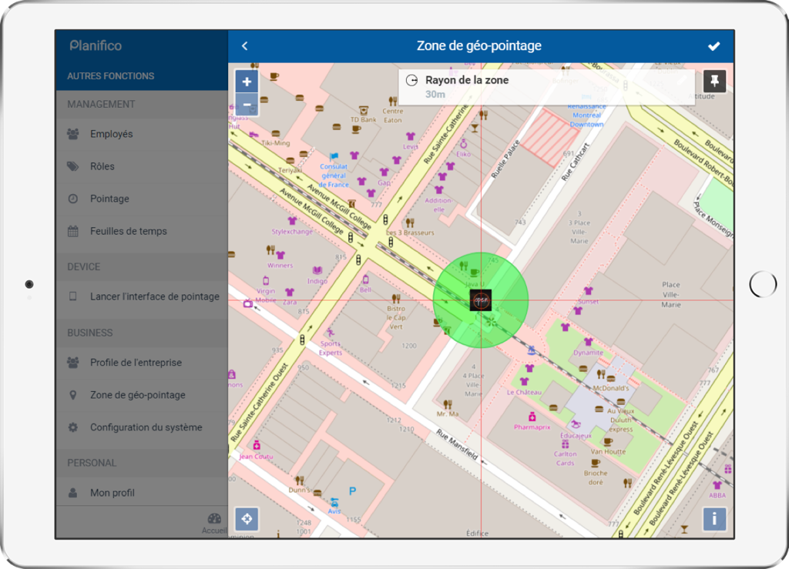Click the Dunn's restaurant label
The height and width of the screenshot is (569, 789).
coord(300,490)
